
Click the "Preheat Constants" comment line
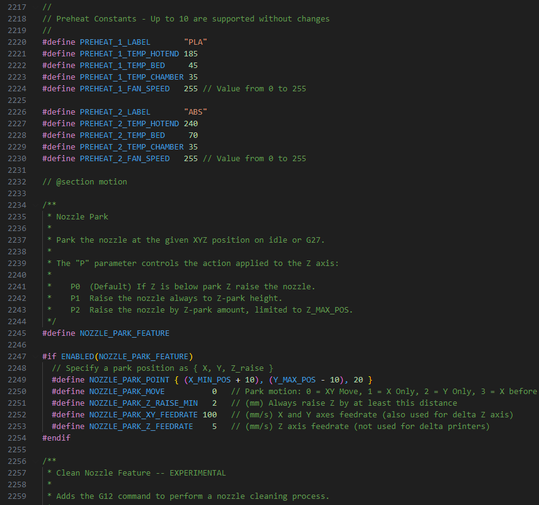(x=186, y=19)
